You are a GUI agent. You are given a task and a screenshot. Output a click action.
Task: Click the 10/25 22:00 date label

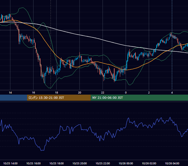(103, 163)
